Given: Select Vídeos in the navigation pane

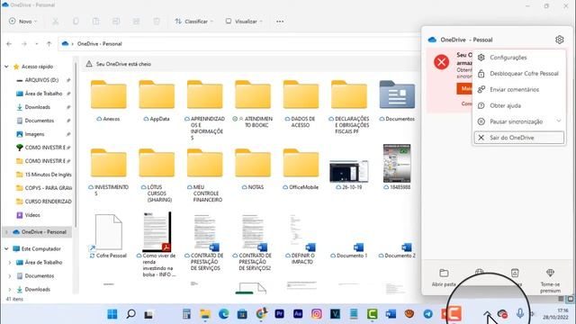Looking at the screenshot, I should (32, 215).
